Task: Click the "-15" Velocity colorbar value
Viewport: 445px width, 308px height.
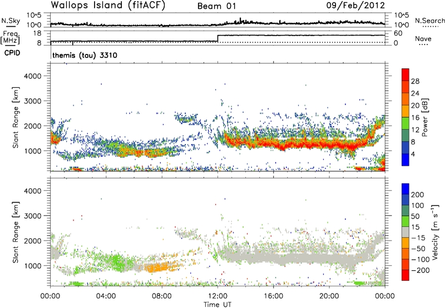Action: coord(418,238)
